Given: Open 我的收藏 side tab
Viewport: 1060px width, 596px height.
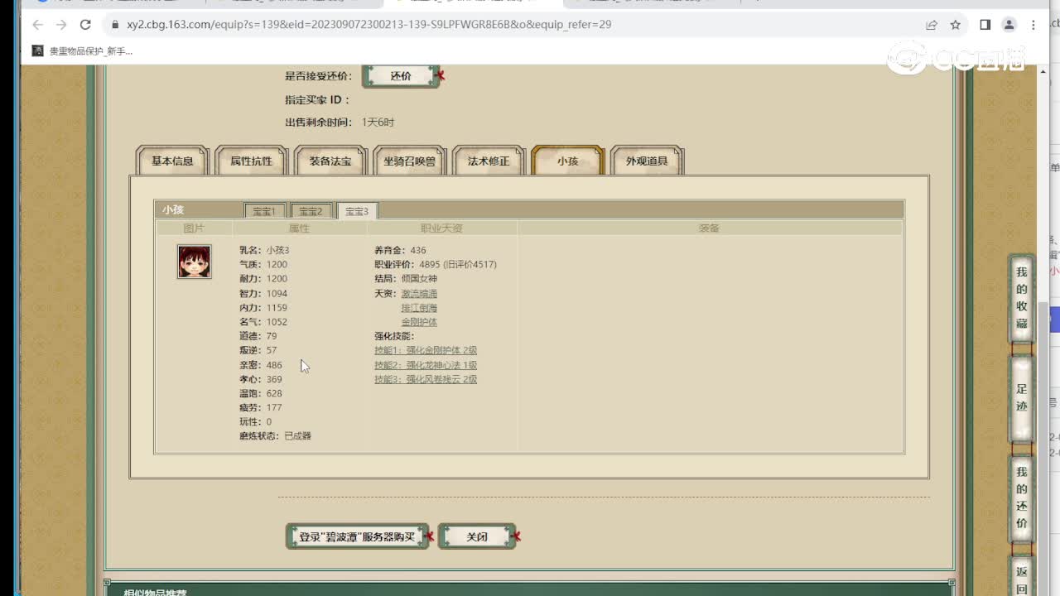Looking at the screenshot, I should [x=1021, y=297].
